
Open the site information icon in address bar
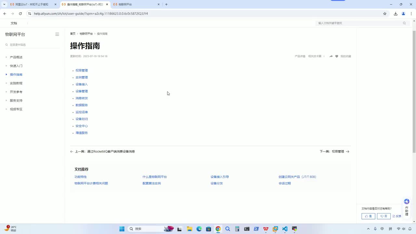[30, 14]
